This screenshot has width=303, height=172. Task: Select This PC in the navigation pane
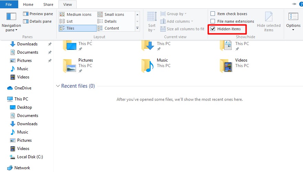(21, 99)
